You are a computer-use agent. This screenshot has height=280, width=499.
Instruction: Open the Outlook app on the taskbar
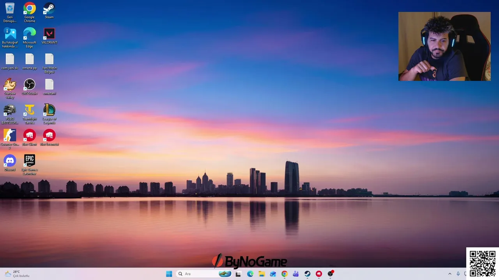(x=273, y=274)
